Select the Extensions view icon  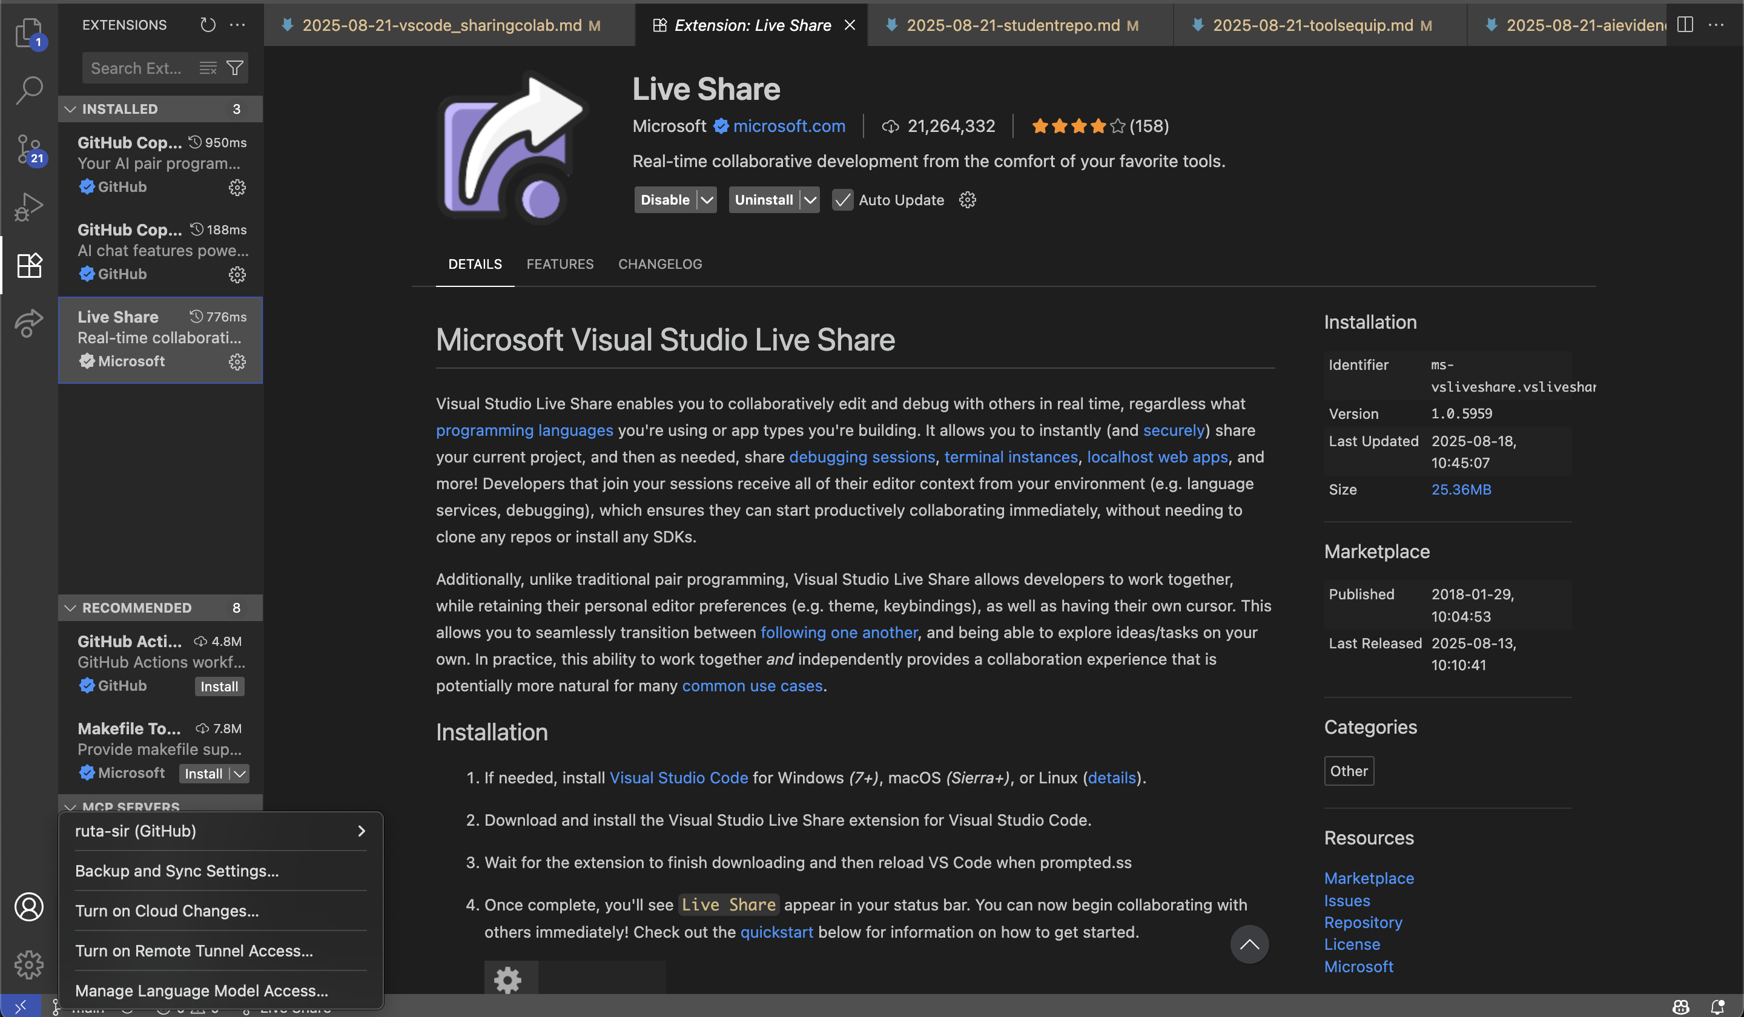point(29,265)
